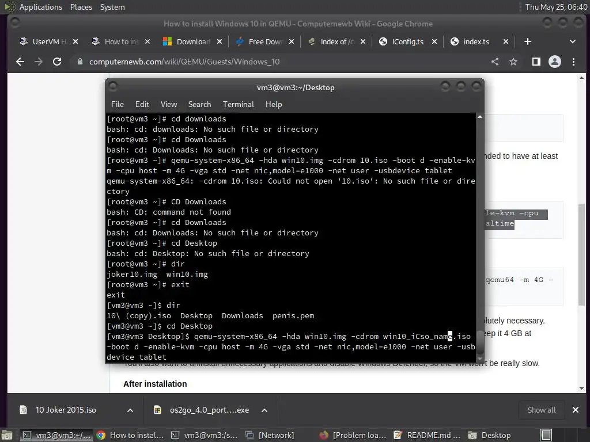Switch to 'How to instal' Chrome taskbar entry
The width and height of the screenshot is (590, 442).
[130, 435]
